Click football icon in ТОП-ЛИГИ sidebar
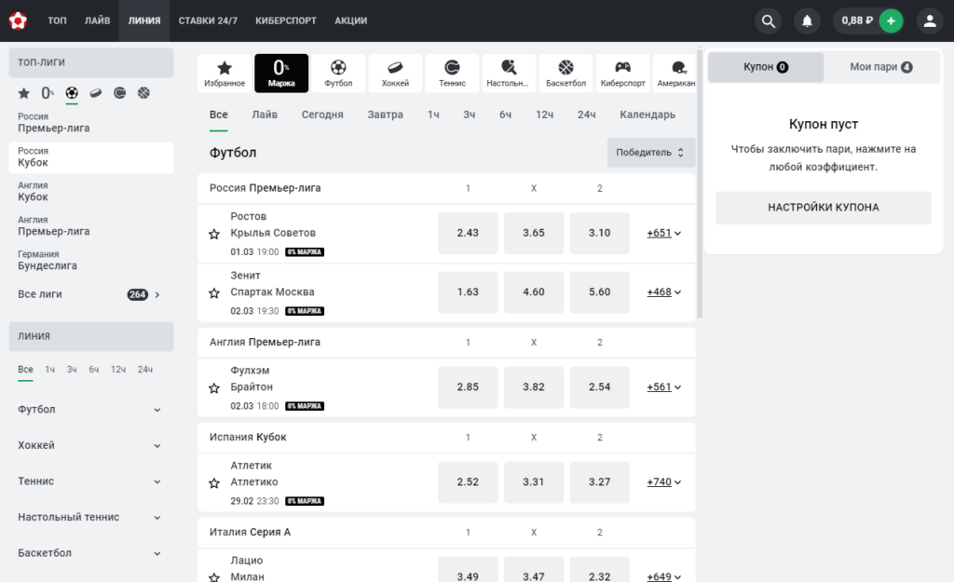 tap(72, 93)
